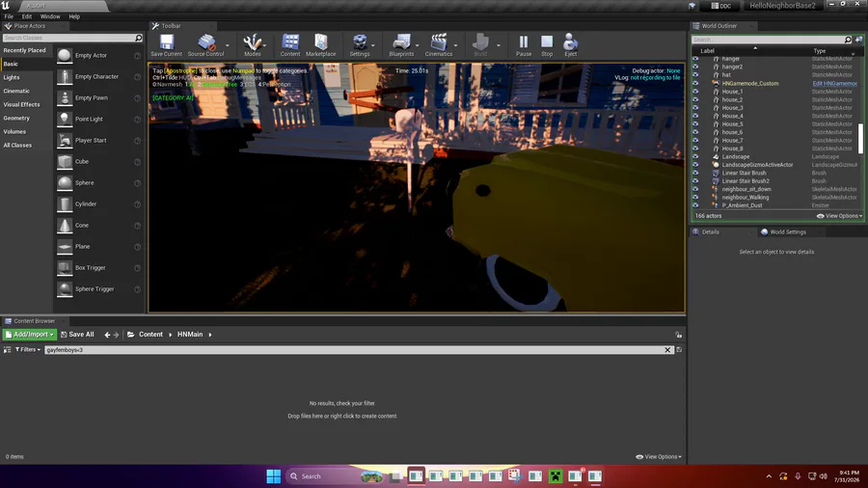This screenshot has height=488, width=868.
Task: Toggle visibility of hanger2 actor
Action: [695, 67]
